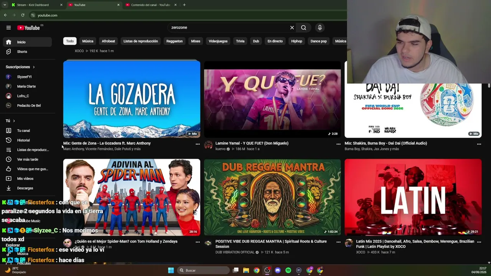Open Adivina al Spider-Man video thumbnail
The height and width of the screenshot is (276, 491).
pyautogui.click(x=132, y=197)
